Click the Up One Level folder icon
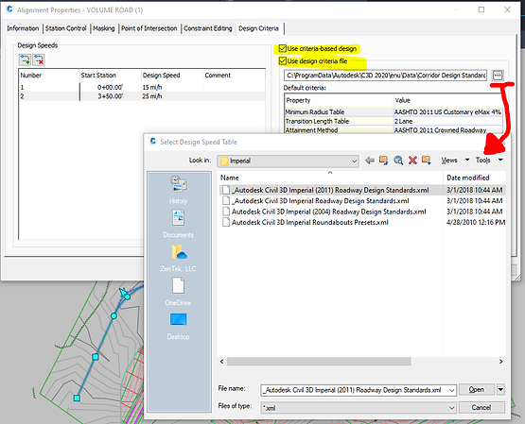This screenshot has height=424, width=525. tap(384, 161)
